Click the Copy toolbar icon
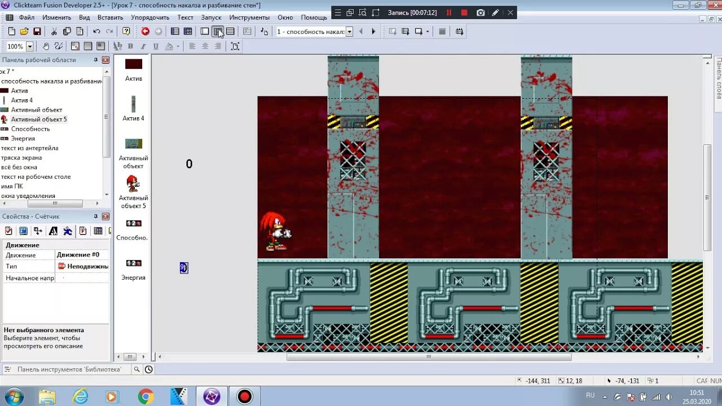 tap(67, 32)
